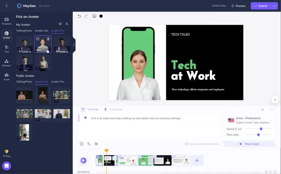Zoom out the timeline with minus icon
The height and width of the screenshot is (174, 281).
coord(271,172)
